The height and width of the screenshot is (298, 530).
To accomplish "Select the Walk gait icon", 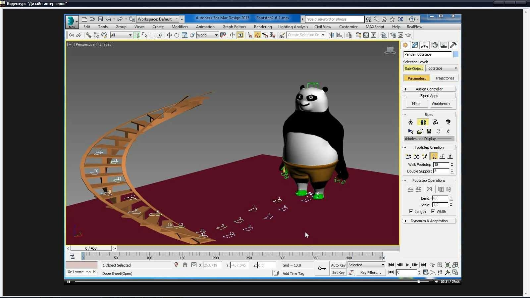I will [x=434, y=156].
